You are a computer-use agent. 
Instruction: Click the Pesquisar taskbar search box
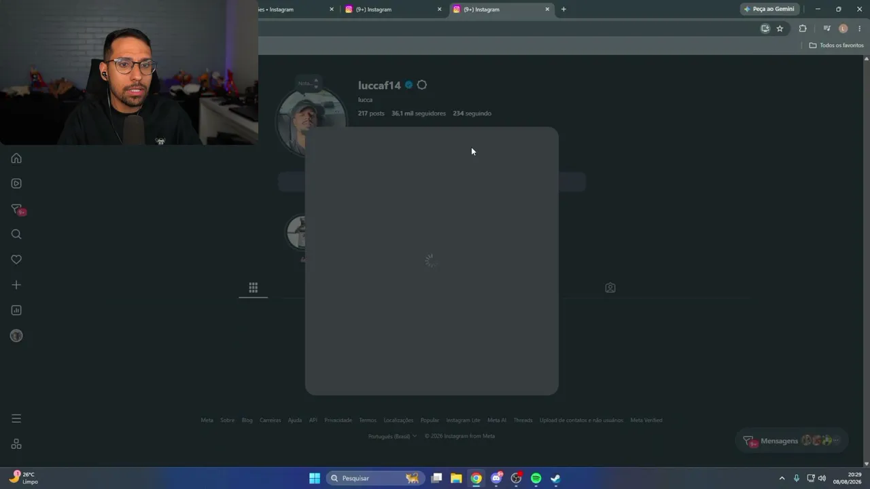[x=376, y=478]
